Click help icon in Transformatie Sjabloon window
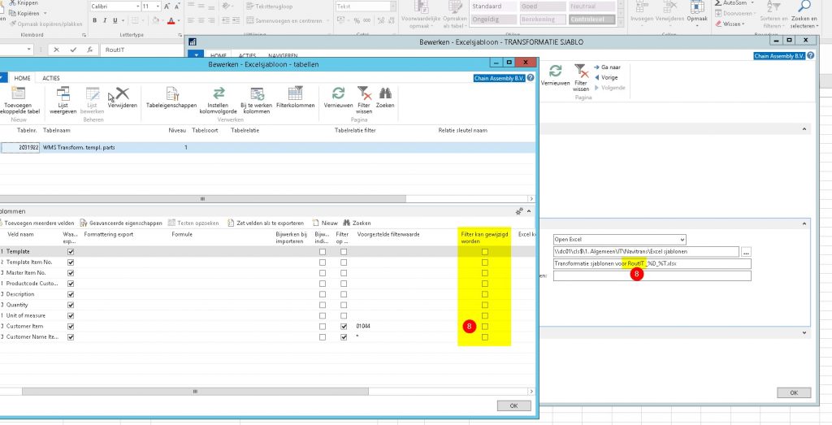The image size is (832, 425). (x=811, y=56)
